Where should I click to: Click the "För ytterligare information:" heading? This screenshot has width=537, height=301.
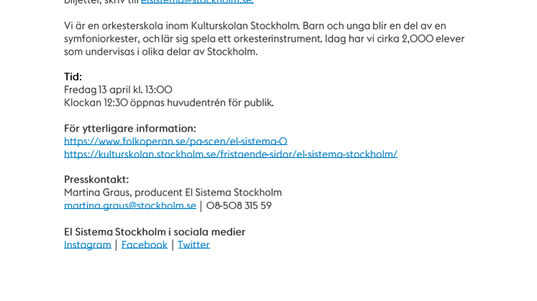(x=130, y=129)
